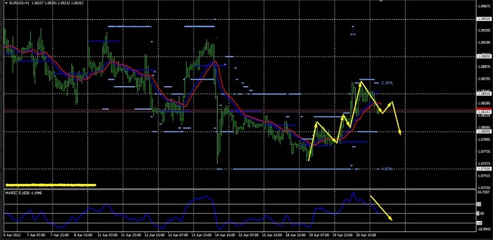Open the triangle dropdown beside EURUSD,H1
The width and height of the screenshot is (493, 240).
[7, 3]
